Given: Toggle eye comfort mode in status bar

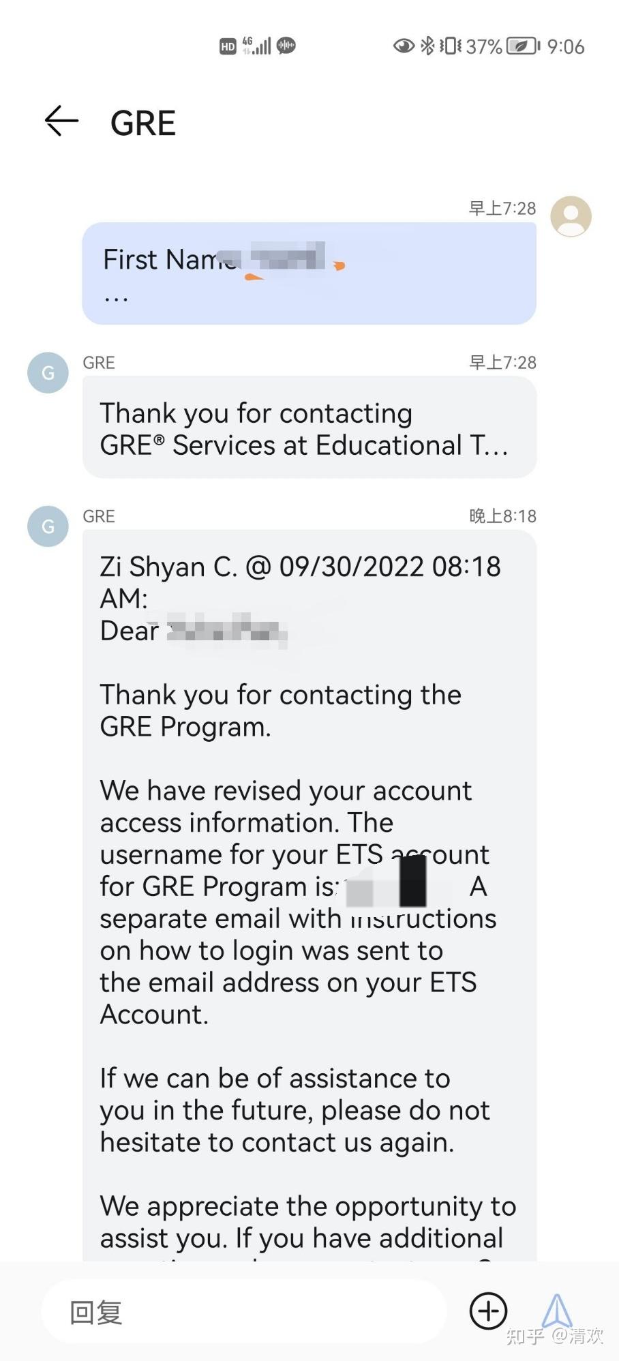Looking at the screenshot, I should click(403, 46).
